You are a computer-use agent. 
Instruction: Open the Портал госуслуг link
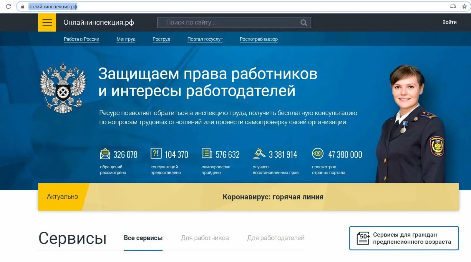point(205,39)
